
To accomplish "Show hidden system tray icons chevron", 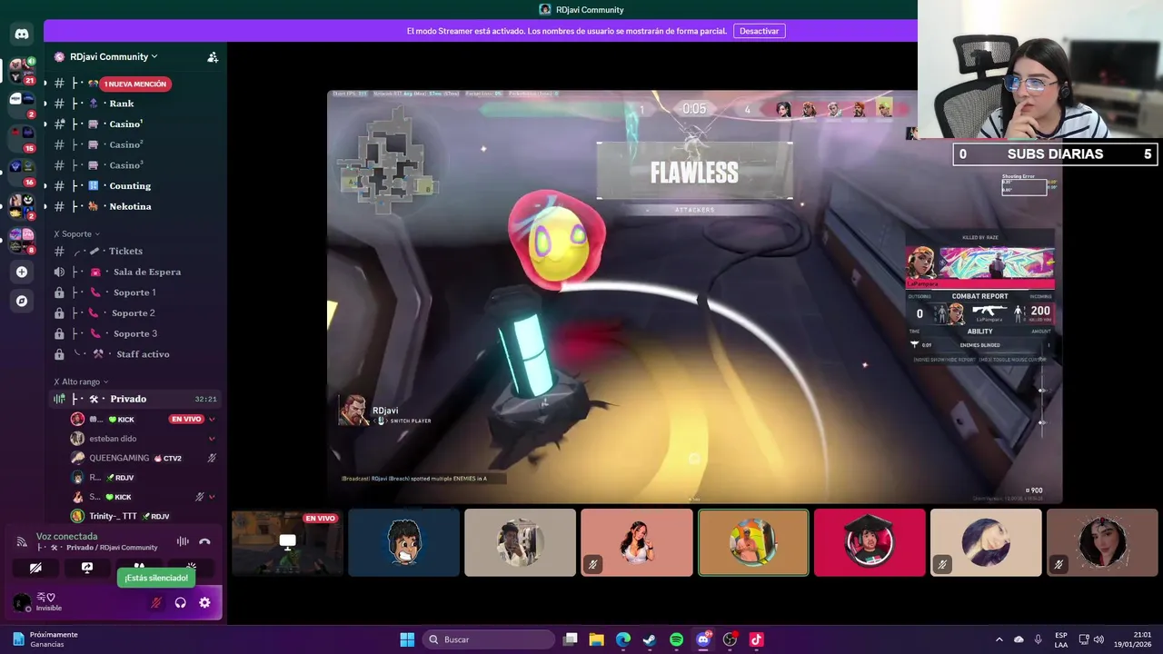I will point(999,639).
